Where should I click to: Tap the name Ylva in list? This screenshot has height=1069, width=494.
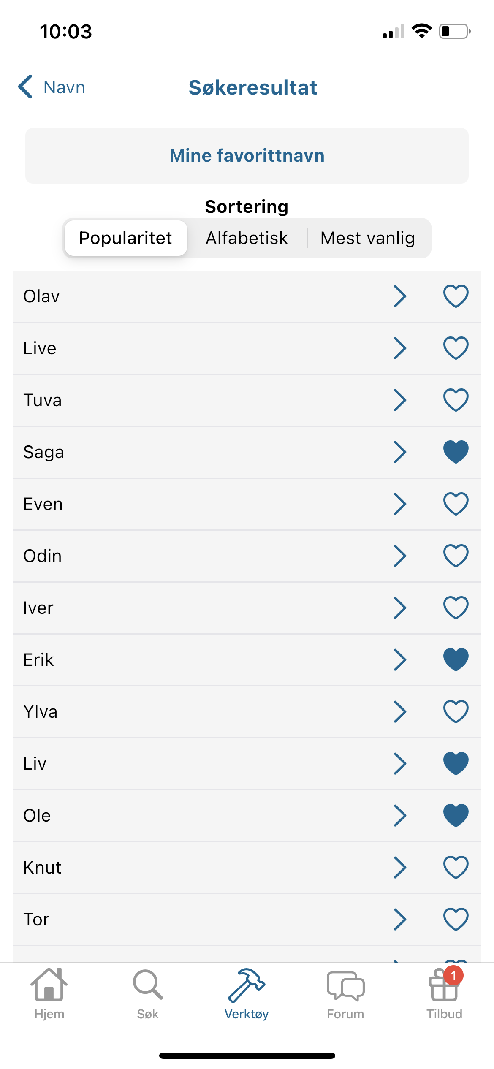(41, 712)
